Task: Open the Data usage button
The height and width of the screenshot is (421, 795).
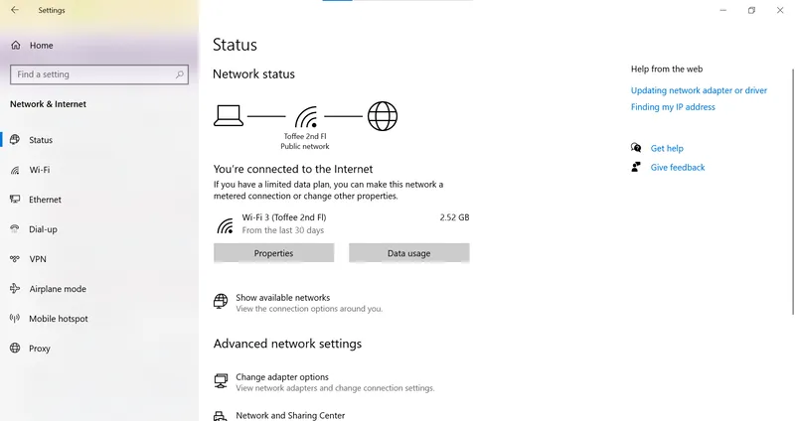Action: pyautogui.click(x=408, y=253)
